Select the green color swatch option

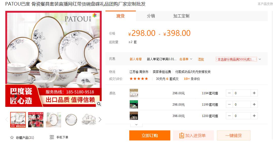coord(134,105)
